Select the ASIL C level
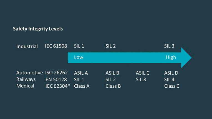Screen dimensions: 212x119 click(x=143, y=73)
